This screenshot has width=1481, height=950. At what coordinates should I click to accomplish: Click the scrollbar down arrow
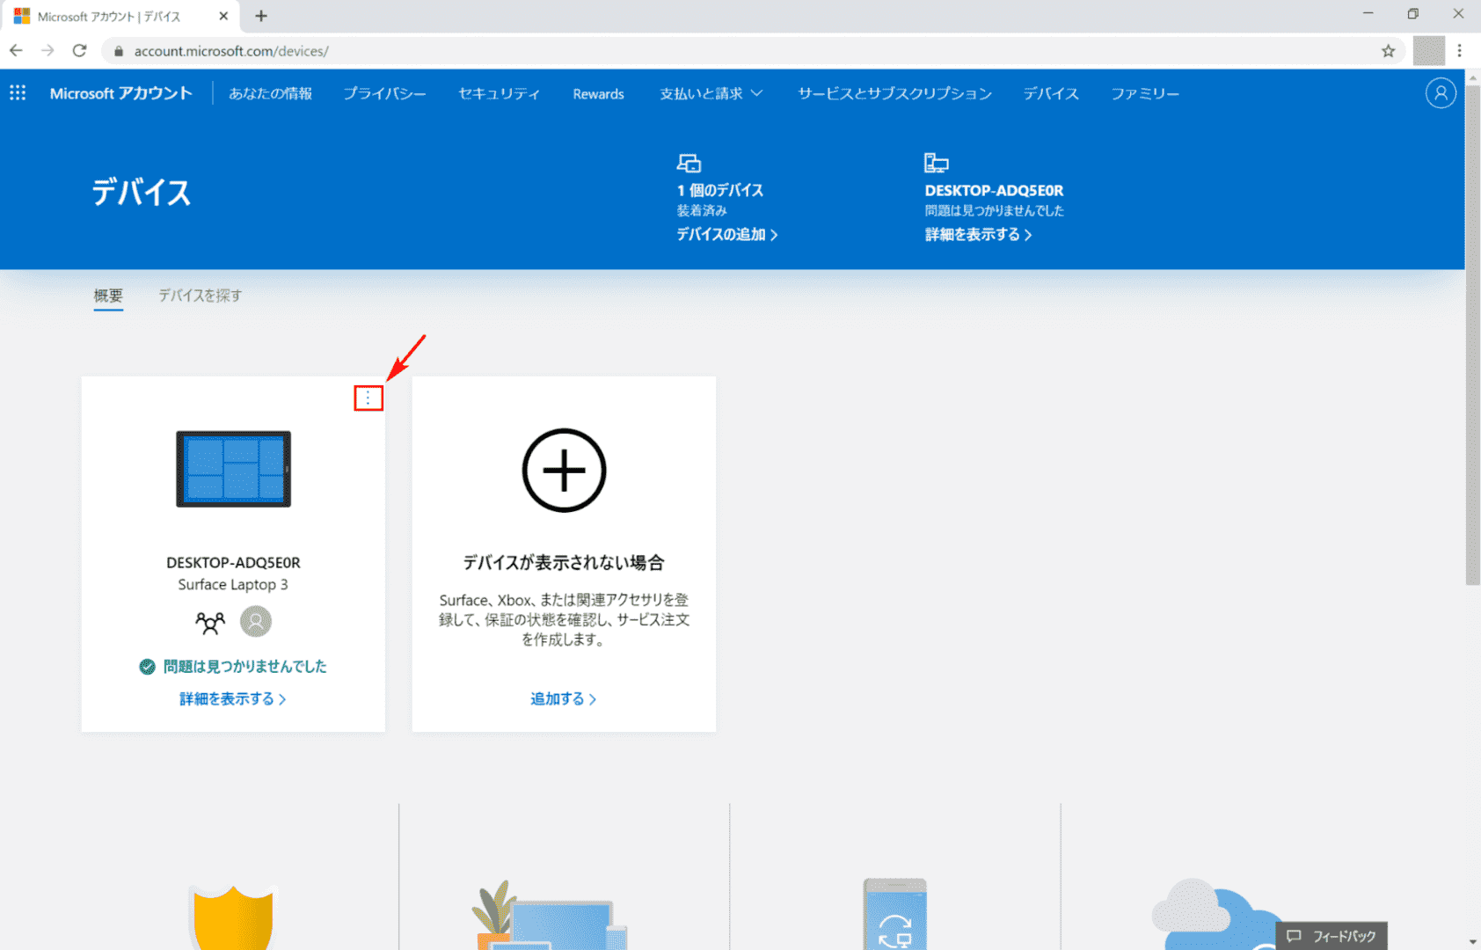pyautogui.click(x=1473, y=942)
